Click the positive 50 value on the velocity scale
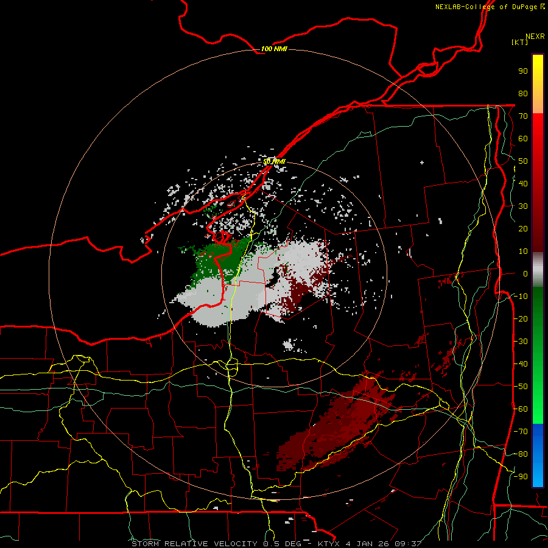The image size is (548, 548). [x=523, y=161]
